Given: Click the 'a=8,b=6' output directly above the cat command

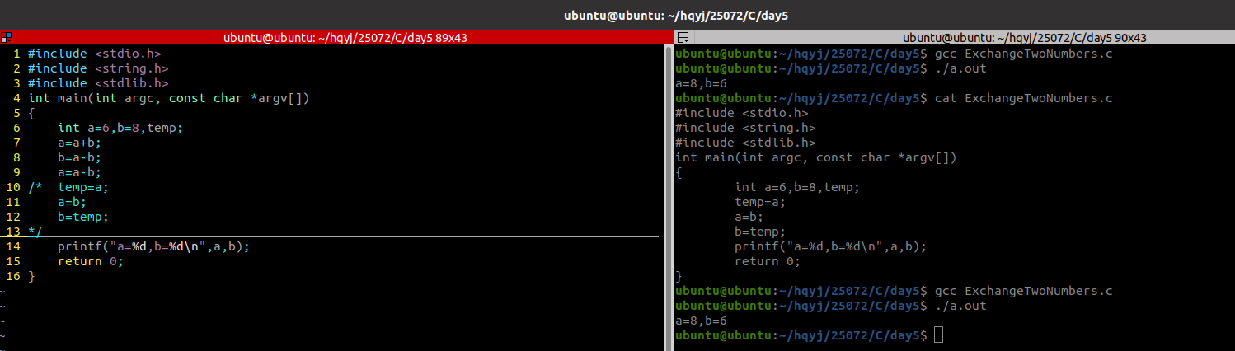Looking at the screenshot, I should [x=701, y=83].
